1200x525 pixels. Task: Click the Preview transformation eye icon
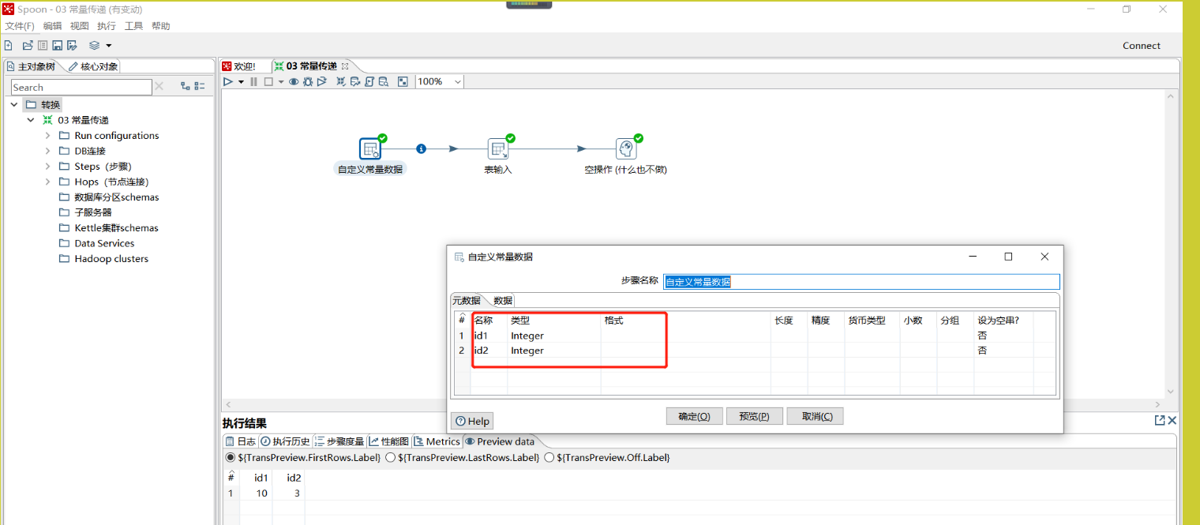[294, 81]
